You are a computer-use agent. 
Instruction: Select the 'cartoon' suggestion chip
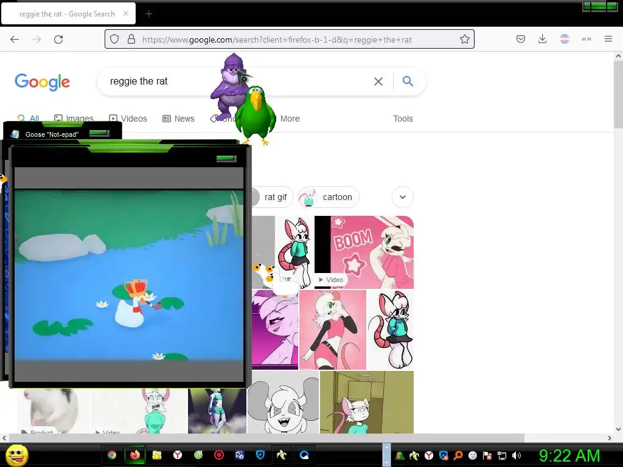328,197
